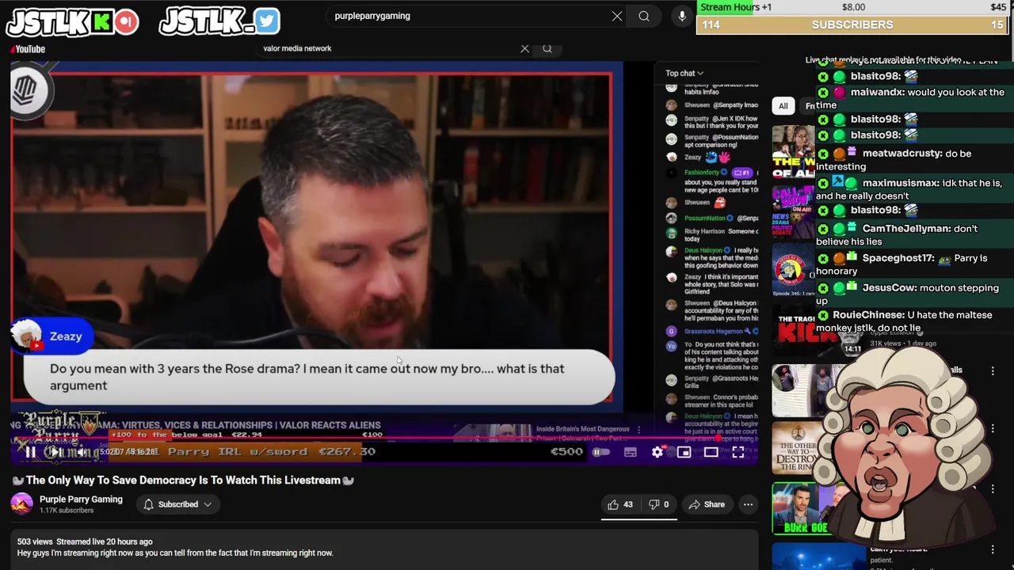Open the Purple Parry Gaming channel avatar
Viewport: 1014px width, 570px height.
(22, 503)
